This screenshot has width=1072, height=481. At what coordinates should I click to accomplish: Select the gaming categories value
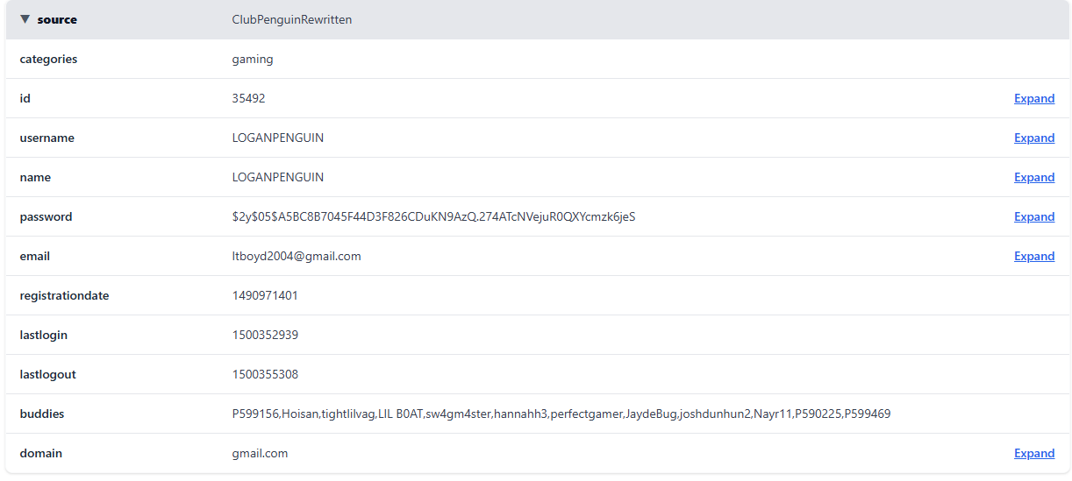tap(253, 60)
